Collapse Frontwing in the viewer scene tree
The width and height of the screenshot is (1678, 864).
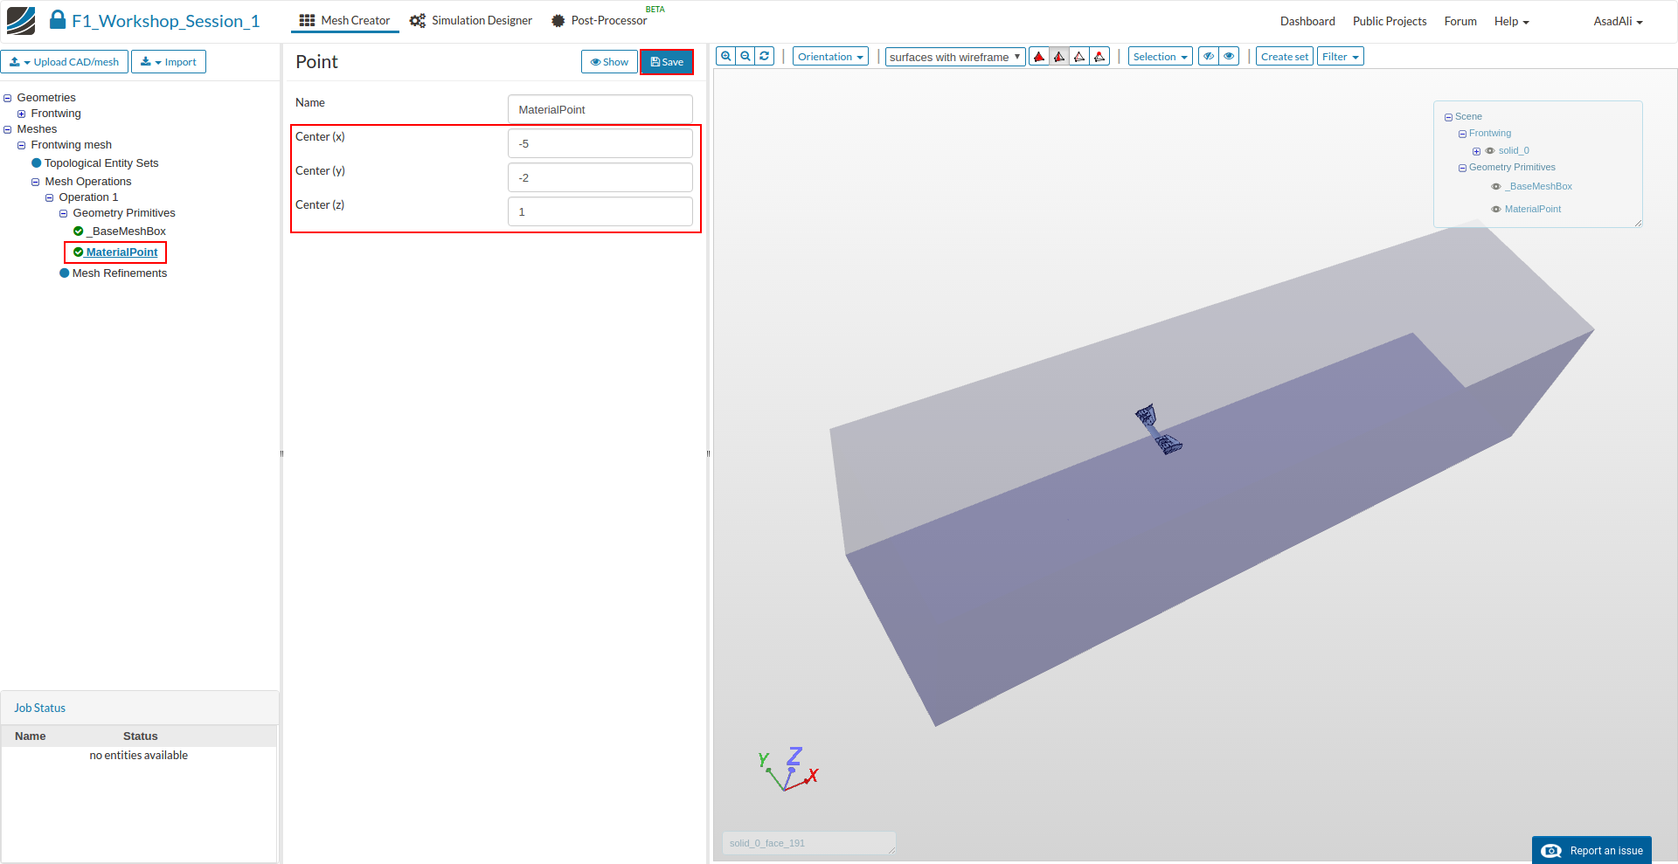(1462, 134)
